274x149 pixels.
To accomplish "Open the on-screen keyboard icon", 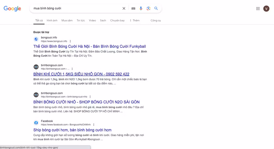I will [133, 8].
